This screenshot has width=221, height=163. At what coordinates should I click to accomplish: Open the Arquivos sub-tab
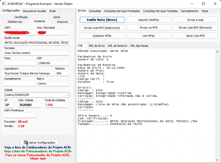click(x=62, y=22)
